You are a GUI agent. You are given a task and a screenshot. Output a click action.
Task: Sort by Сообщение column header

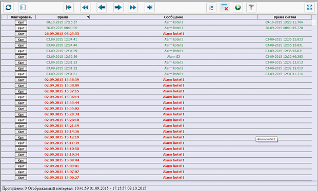coord(173,17)
